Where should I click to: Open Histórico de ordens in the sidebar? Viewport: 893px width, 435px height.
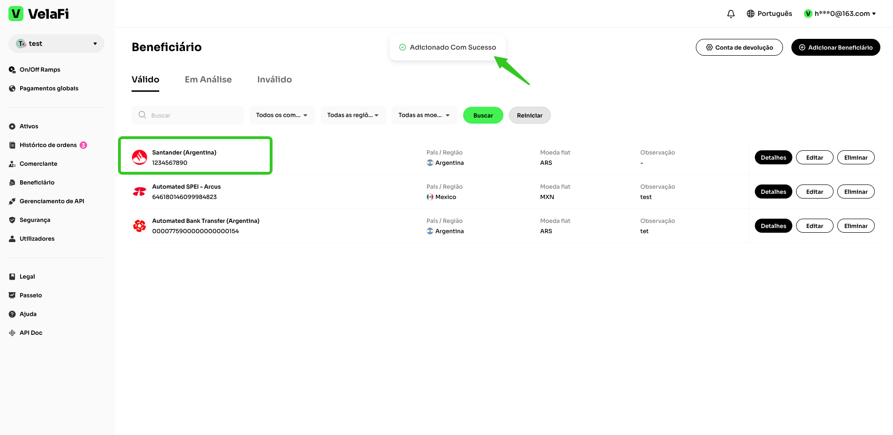(x=48, y=145)
